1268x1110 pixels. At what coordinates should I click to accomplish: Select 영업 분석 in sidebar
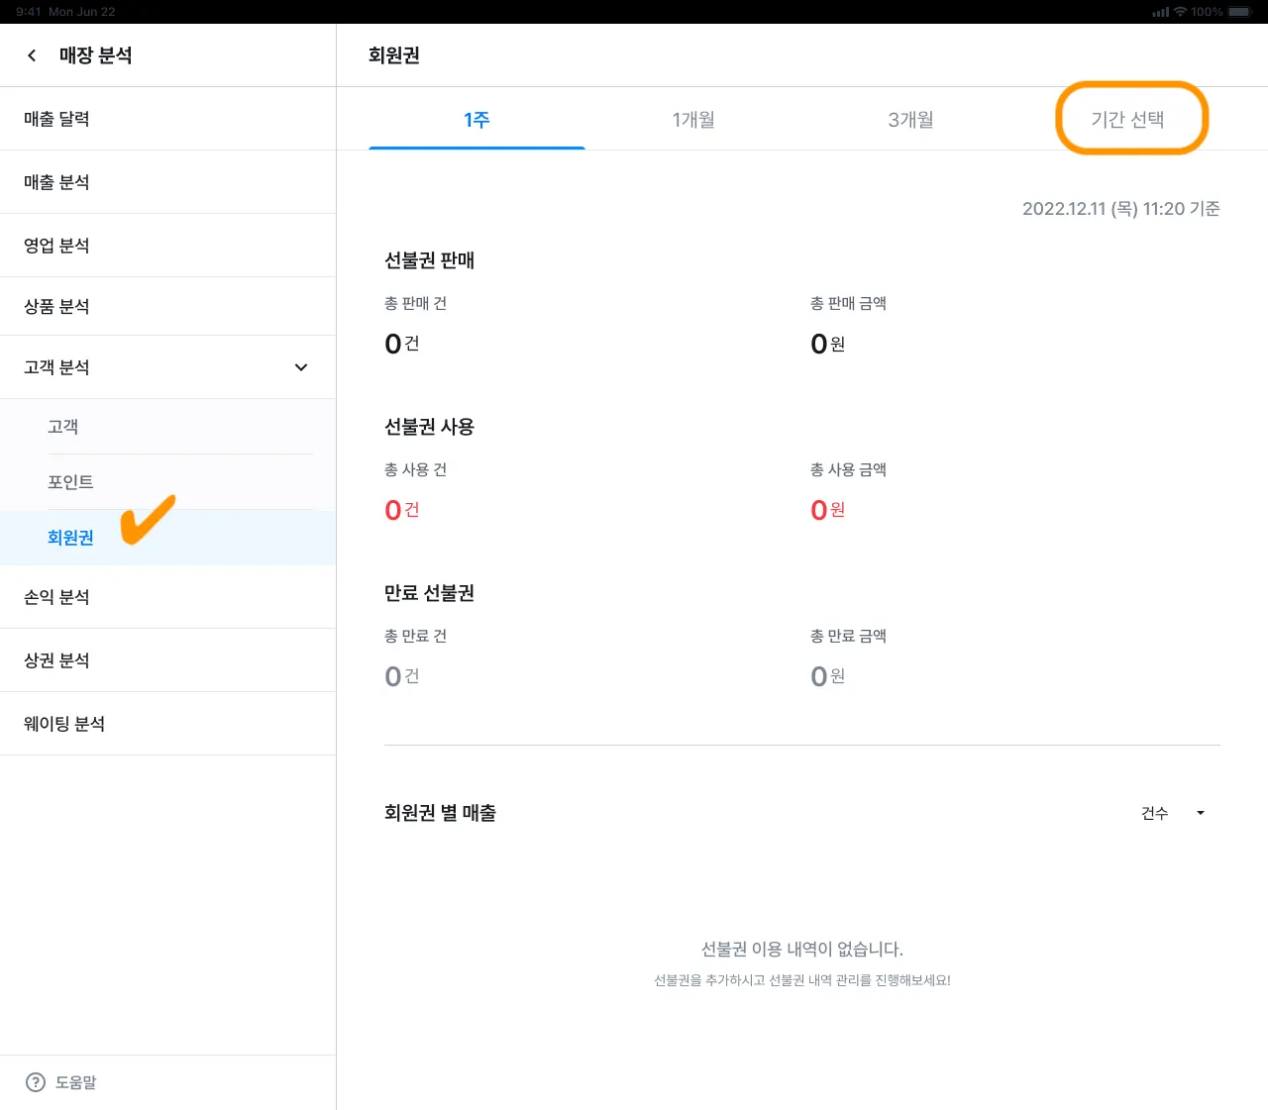click(56, 246)
